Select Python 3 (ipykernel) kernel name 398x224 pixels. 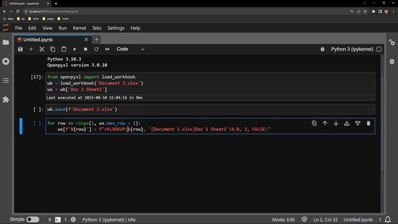pyautogui.click(x=352, y=49)
